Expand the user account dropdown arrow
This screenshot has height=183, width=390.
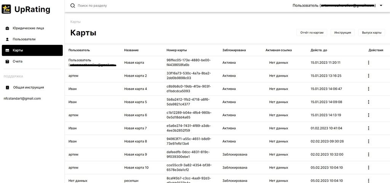pyautogui.click(x=381, y=5)
